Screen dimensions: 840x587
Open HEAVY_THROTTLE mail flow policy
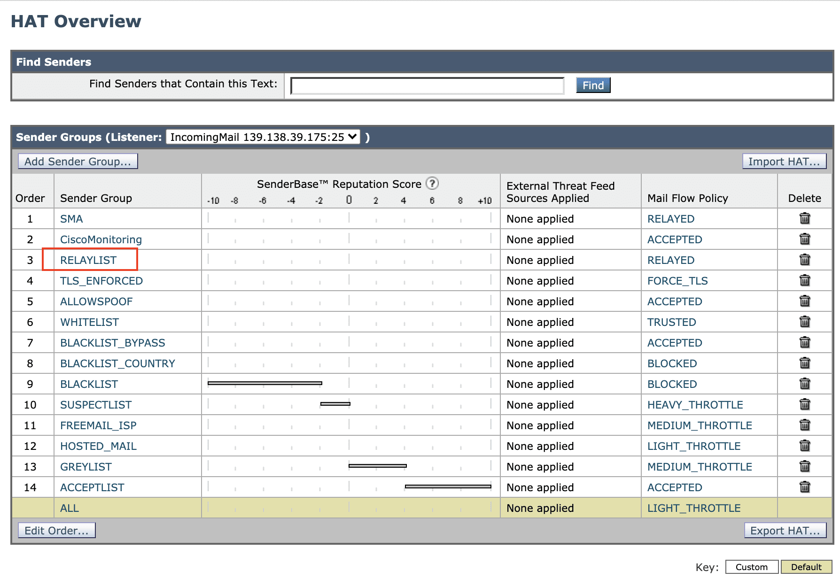point(695,405)
